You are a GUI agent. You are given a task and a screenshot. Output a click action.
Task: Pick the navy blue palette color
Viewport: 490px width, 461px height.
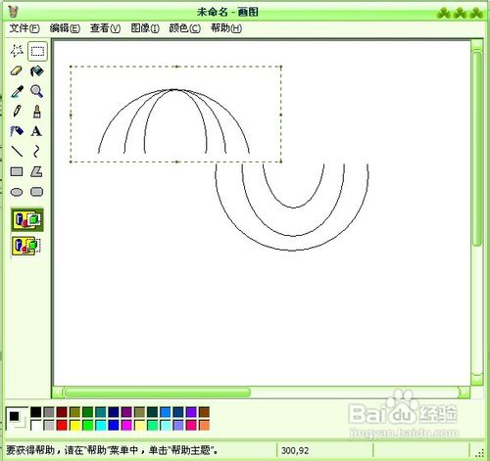(x=114, y=412)
